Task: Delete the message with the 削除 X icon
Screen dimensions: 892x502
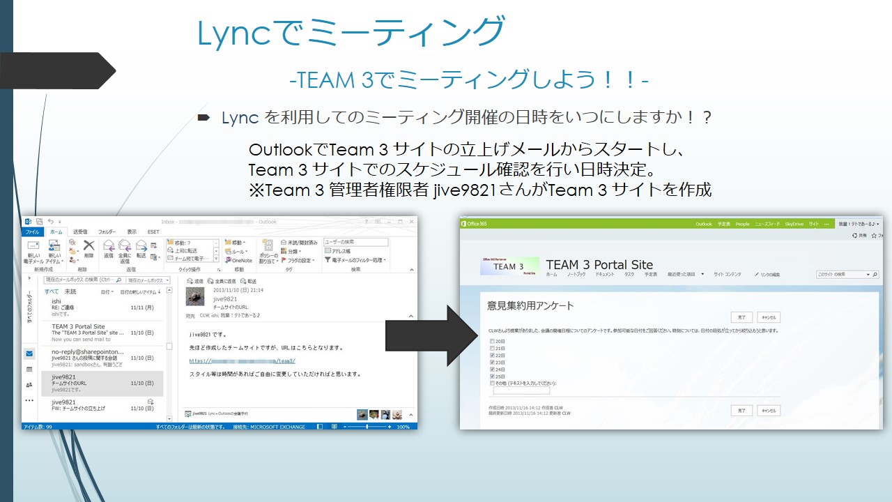Action: (89, 248)
